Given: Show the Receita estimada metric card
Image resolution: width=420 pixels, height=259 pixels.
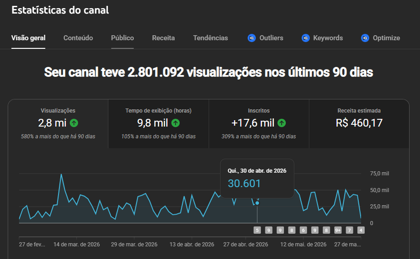Looking at the screenshot, I should pos(359,124).
